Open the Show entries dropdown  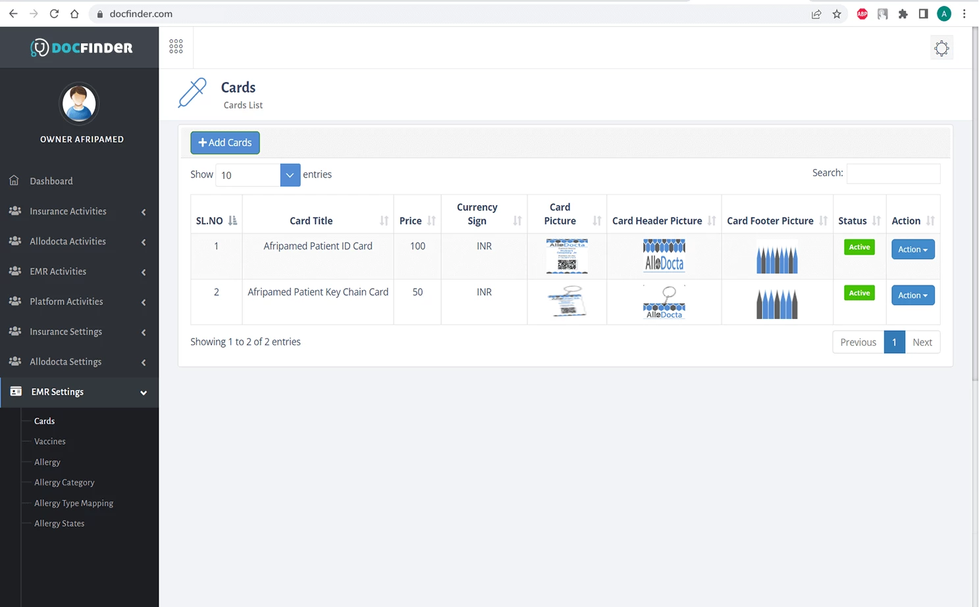pos(290,175)
